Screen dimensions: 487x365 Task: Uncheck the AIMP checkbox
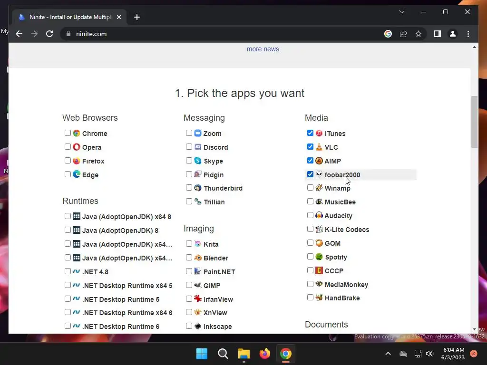(x=310, y=161)
